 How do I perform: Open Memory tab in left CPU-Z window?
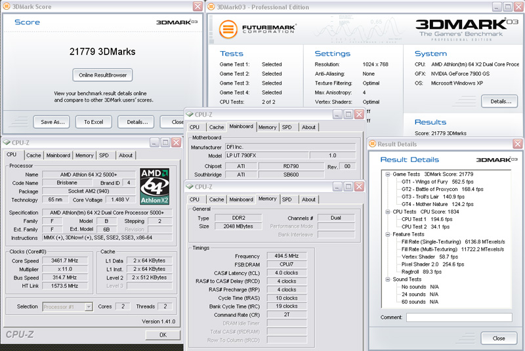tap(85, 155)
